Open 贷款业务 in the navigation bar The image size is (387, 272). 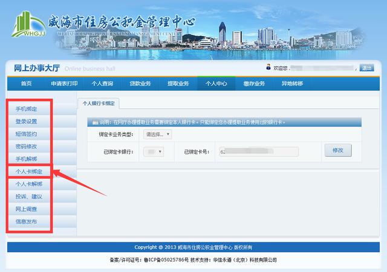140,83
